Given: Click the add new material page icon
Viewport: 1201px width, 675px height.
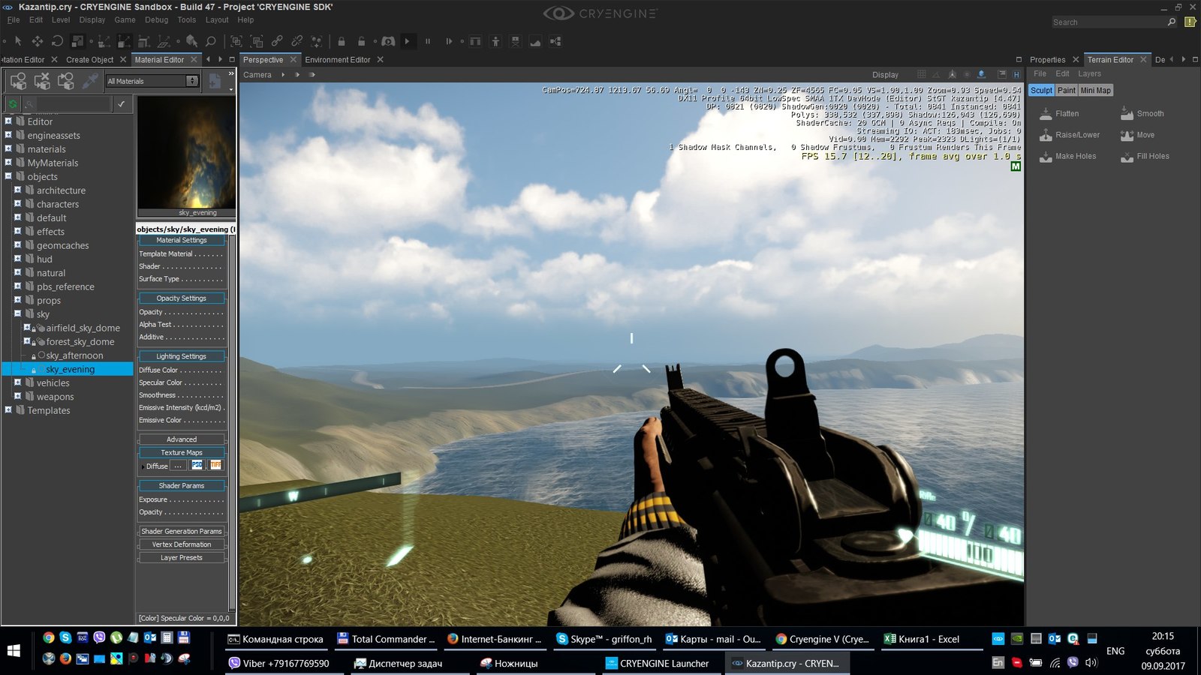Looking at the screenshot, I should (x=215, y=80).
